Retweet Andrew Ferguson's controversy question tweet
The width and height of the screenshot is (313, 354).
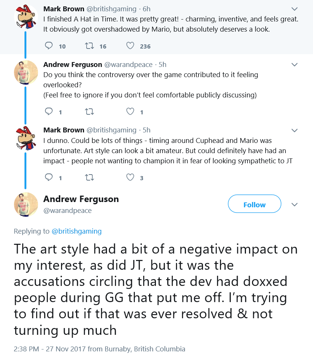point(90,112)
